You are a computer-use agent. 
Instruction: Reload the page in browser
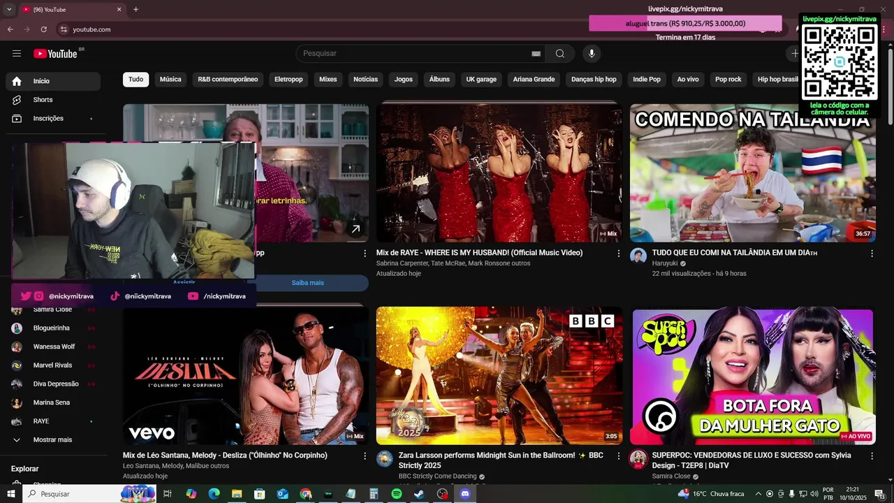tap(43, 29)
